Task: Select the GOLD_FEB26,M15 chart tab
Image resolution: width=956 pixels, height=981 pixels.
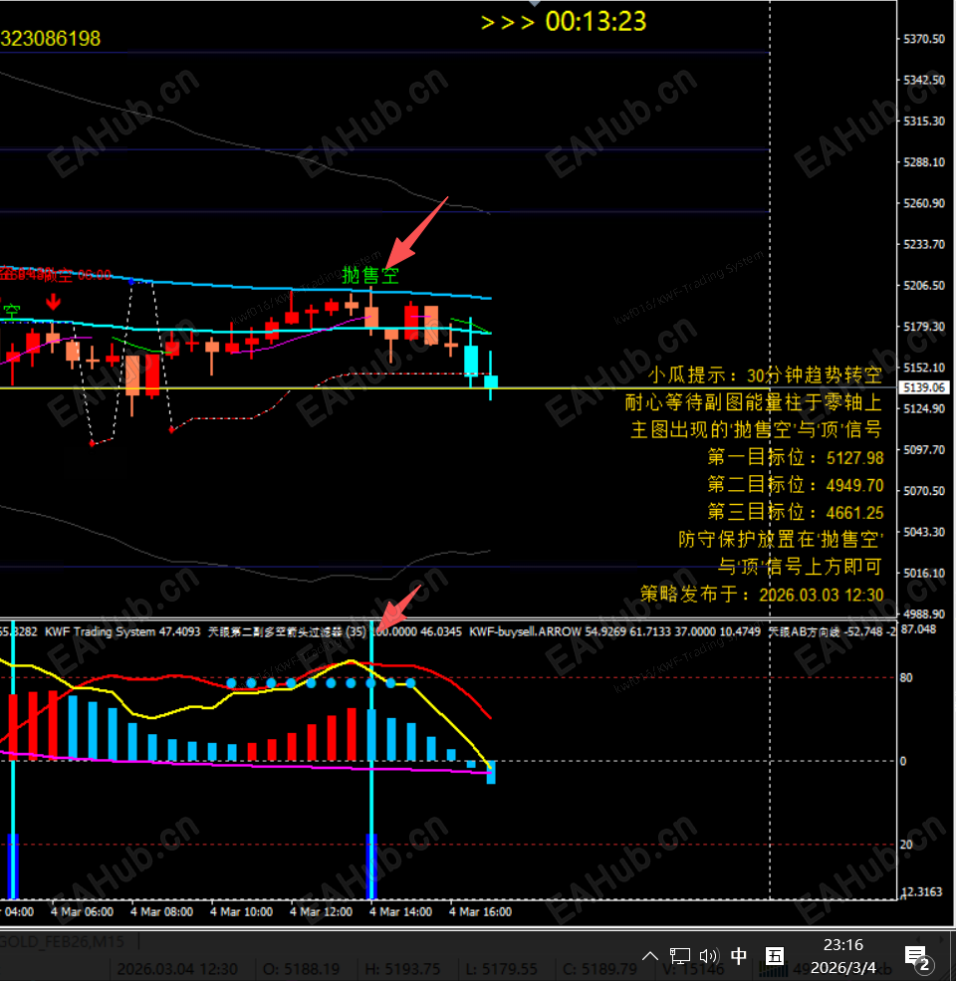Action: tap(63, 941)
